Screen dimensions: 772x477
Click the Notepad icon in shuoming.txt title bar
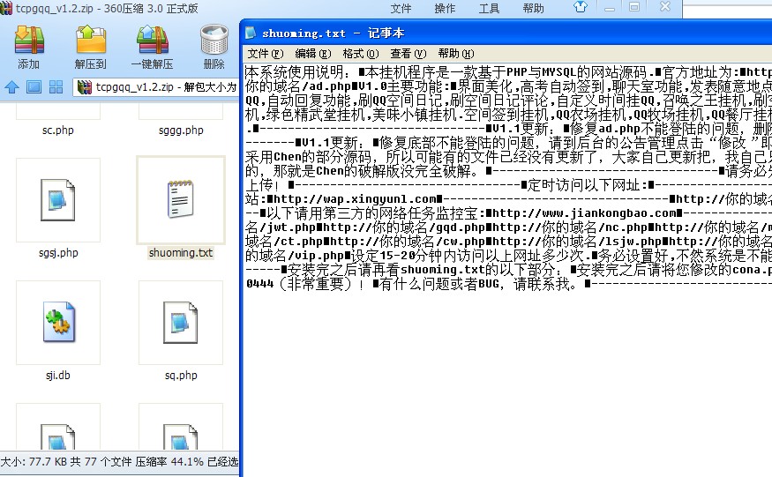251,33
